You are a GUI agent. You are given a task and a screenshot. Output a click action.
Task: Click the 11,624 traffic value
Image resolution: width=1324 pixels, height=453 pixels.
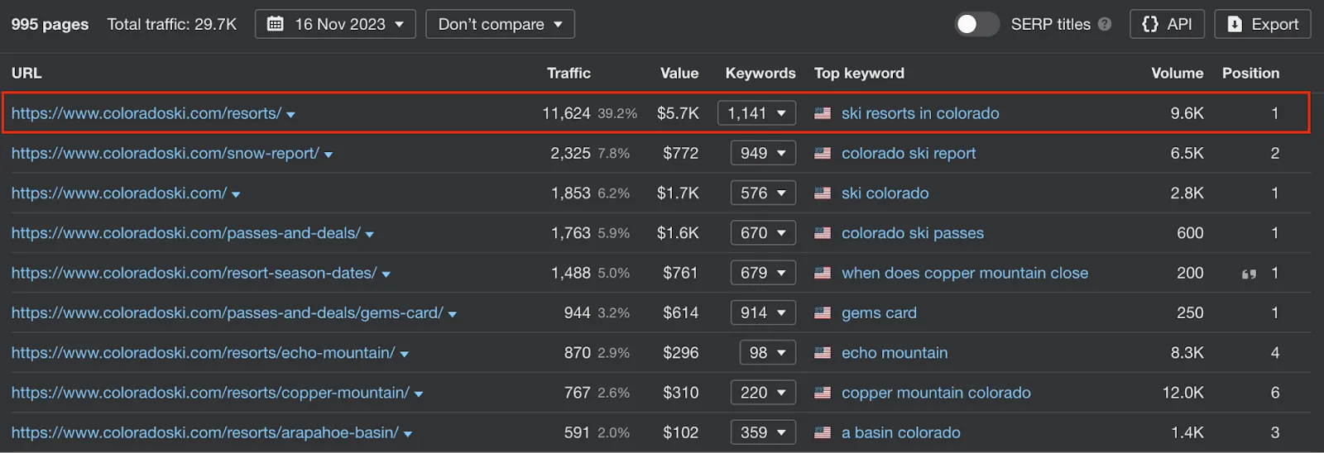[x=566, y=113]
